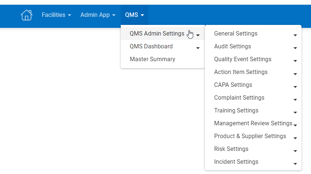
Task: Open Management Review Settings entry
Action: (x=253, y=123)
